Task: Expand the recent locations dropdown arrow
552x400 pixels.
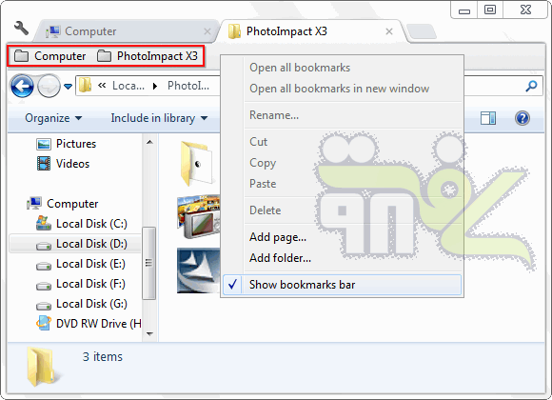Action: (x=68, y=86)
